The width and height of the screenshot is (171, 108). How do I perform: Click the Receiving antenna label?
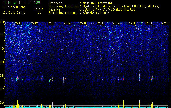coord(63,13)
